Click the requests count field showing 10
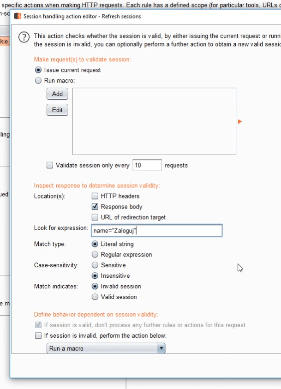 point(147,165)
